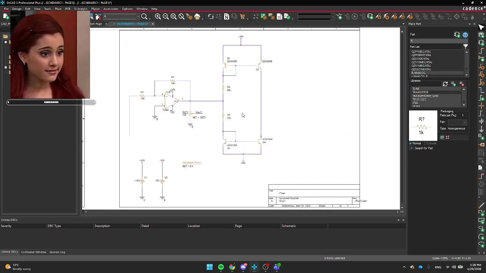The image size is (486, 273).
Task: Open the SI Analysis menu
Action: 81,9
